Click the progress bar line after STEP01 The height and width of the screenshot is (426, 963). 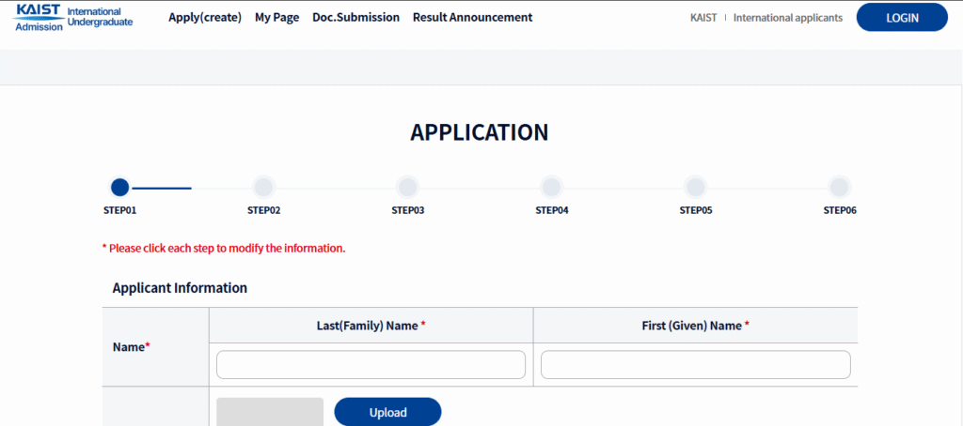(161, 188)
